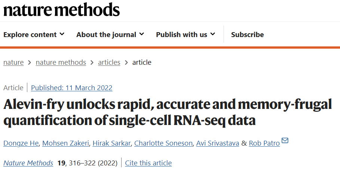
Task: Click the chevron arrow next to Explore content
Action: coord(62,34)
